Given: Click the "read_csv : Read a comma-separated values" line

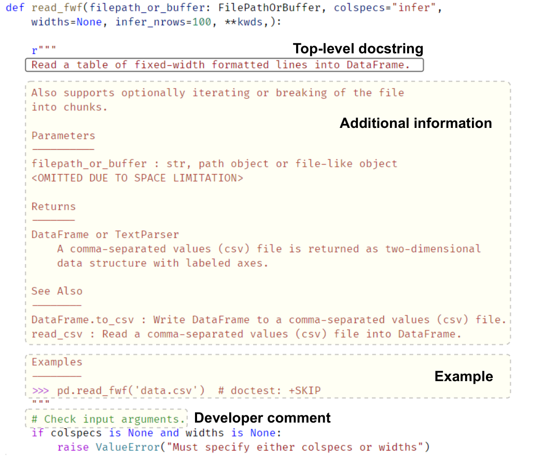Looking at the screenshot, I should pyautogui.click(x=246, y=334).
